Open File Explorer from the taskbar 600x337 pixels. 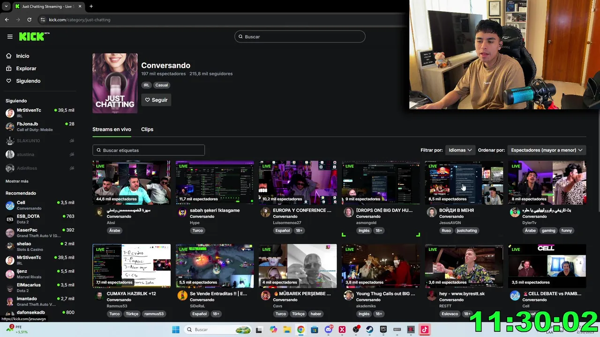pyautogui.click(x=287, y=330)
